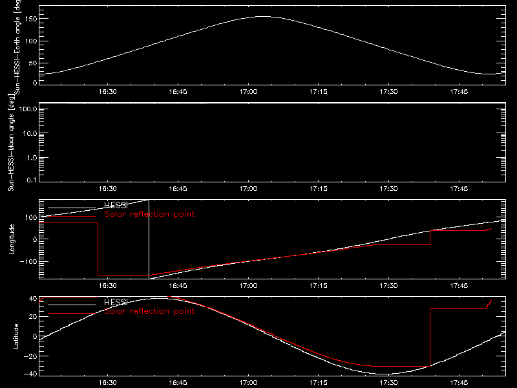Select the "0.1" tick on Moon angle axis
This screenshot has height=388, width=517.
click(x=32, y=180)
